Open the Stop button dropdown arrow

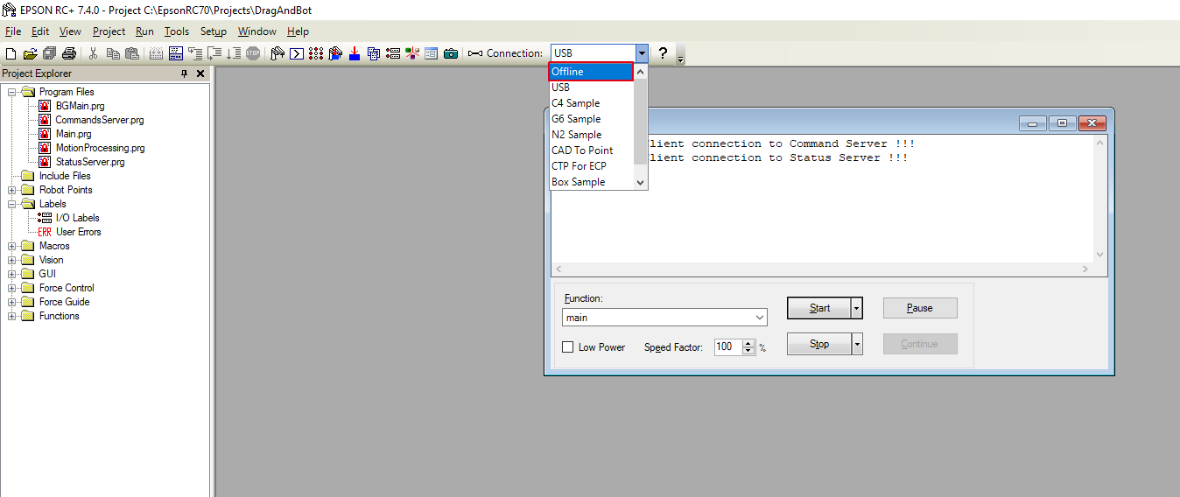pyautogui.click(x=857, y=344)
